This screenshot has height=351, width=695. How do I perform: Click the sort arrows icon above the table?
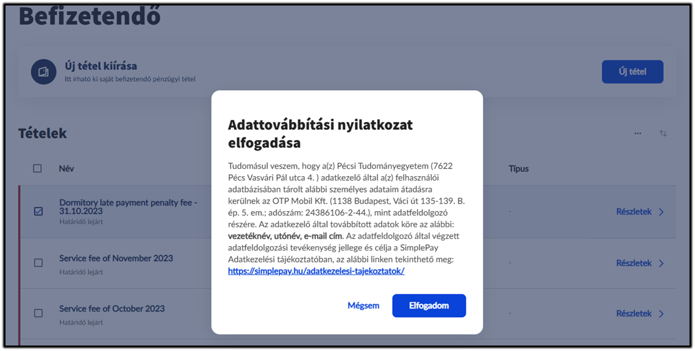663,133
